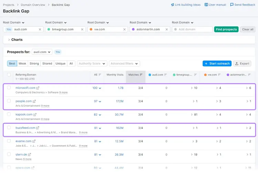Click the Find prospects button
The height and width of the screenshot is (173, 258).
click(x=226, y=30)
